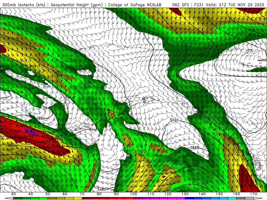This screenshot has width=267, height=200.
Task: Click the bright red swatch left of 100
Action: (129, 198)
